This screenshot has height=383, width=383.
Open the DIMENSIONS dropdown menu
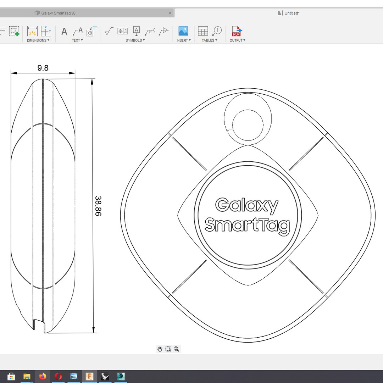pyautogui.click(x=38, y=40)
